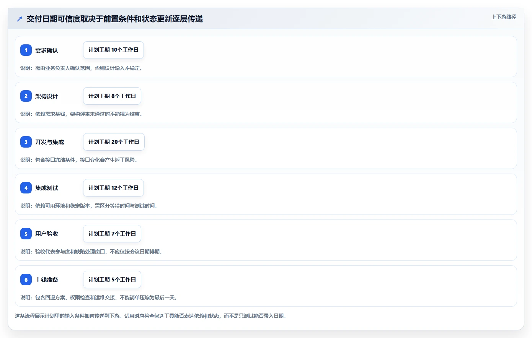Click the header title 交付日期可信度取决于前置条件
The width and height of the screenshot is (532, 338).
pos(114,19)
